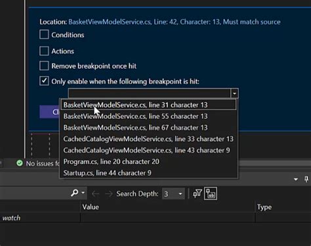Click the Value column header

tap(91, 207)
